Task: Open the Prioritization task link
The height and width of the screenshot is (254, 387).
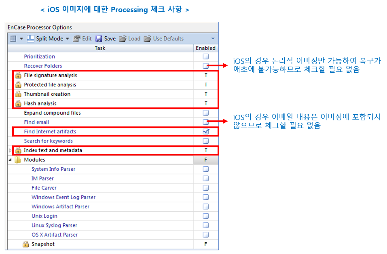Action: (40, 57)
